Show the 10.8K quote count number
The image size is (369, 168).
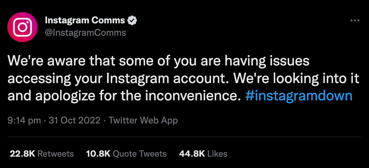(98, 154)
